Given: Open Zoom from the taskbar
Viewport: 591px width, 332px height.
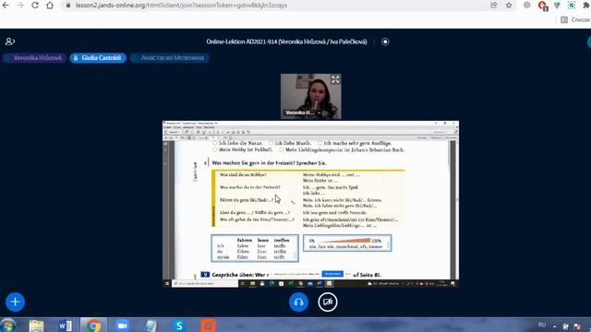Looking at the screenshot, I should 122,326.
